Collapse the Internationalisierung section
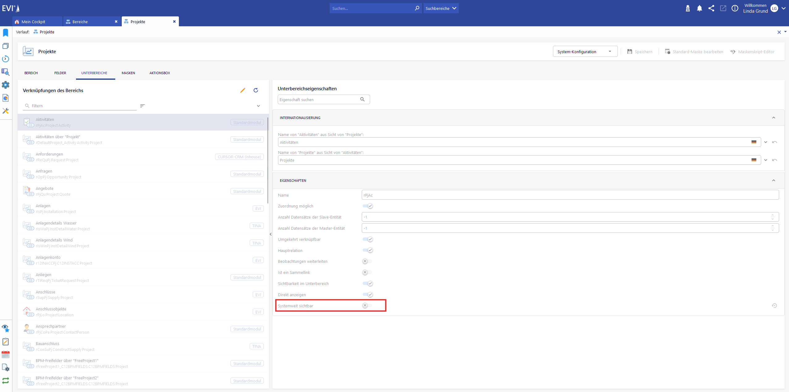 click(x=774, y=118)
